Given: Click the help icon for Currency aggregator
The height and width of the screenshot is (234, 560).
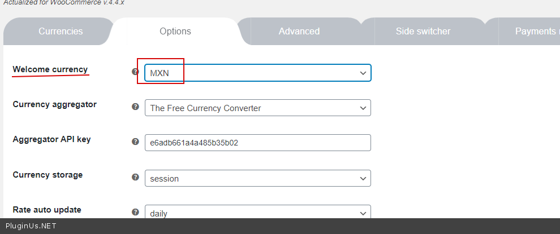Looking at the screenshot, I should [135, 107].
